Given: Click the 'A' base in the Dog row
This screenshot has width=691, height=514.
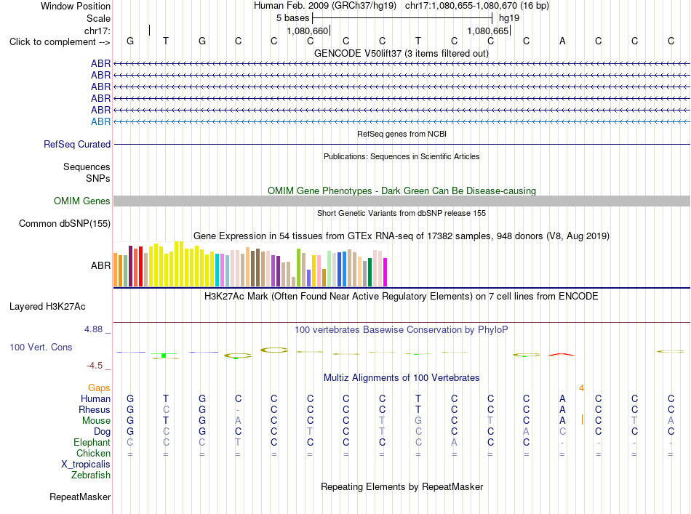Looking at the screenshot, I should (526, 432).
